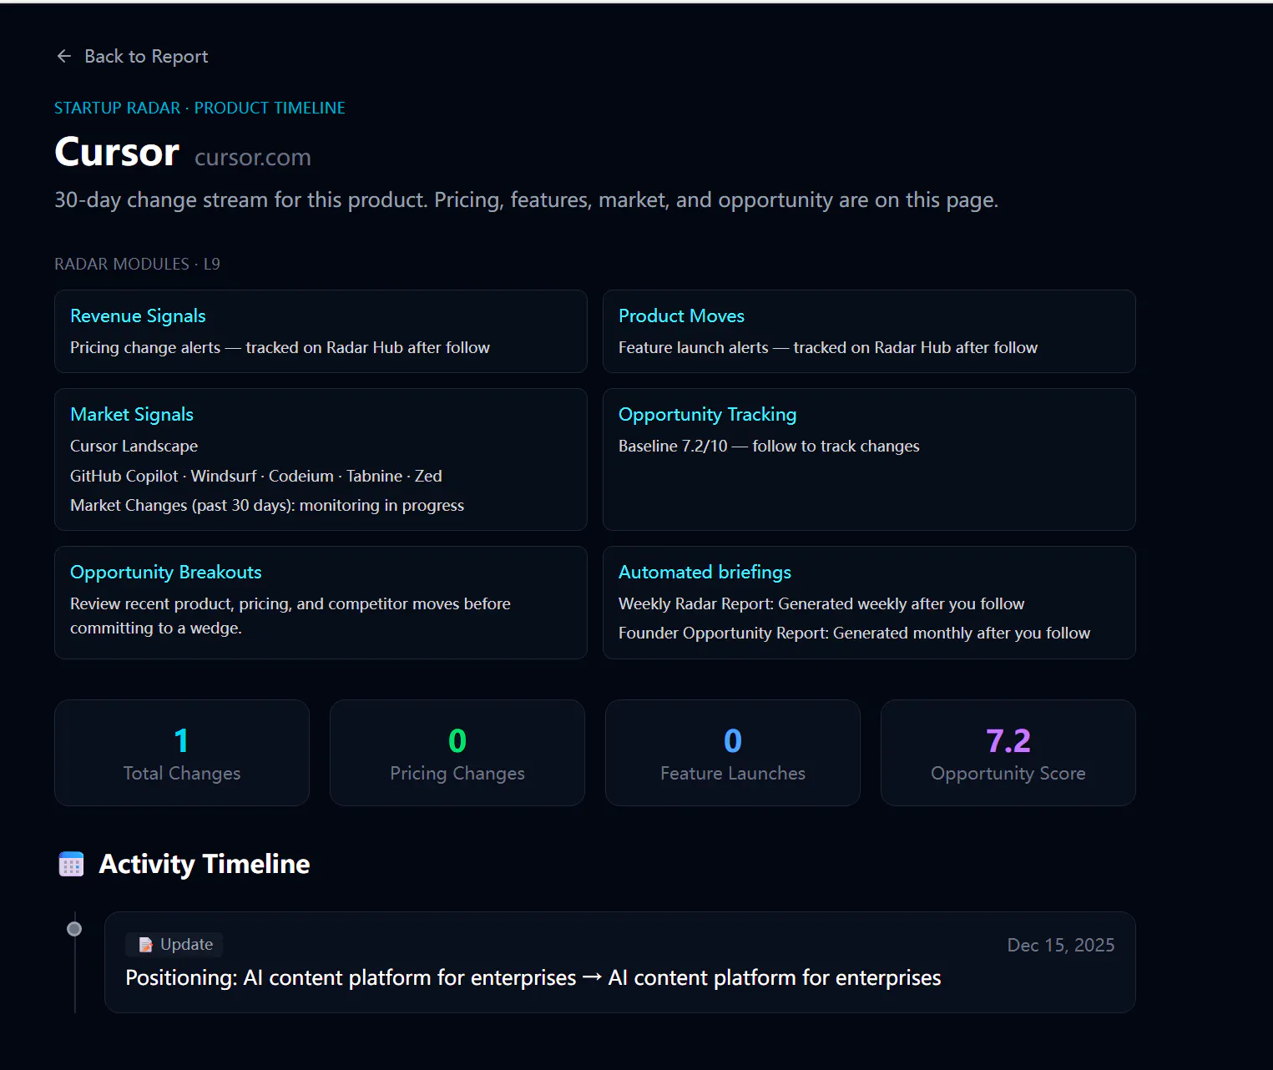Viewport: 1273px width, 1070px height.
Task: Click the back arrow icon
Action: click(x=64, y=56)
